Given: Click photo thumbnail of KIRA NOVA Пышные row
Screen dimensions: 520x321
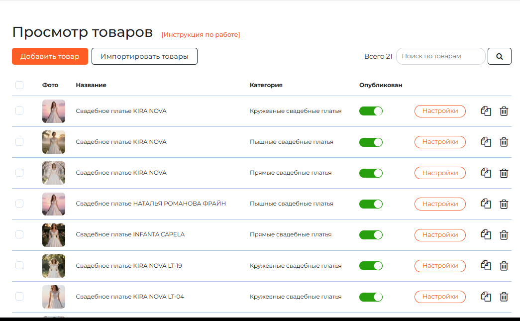Looking at the screenshot, I should (54, 142).
